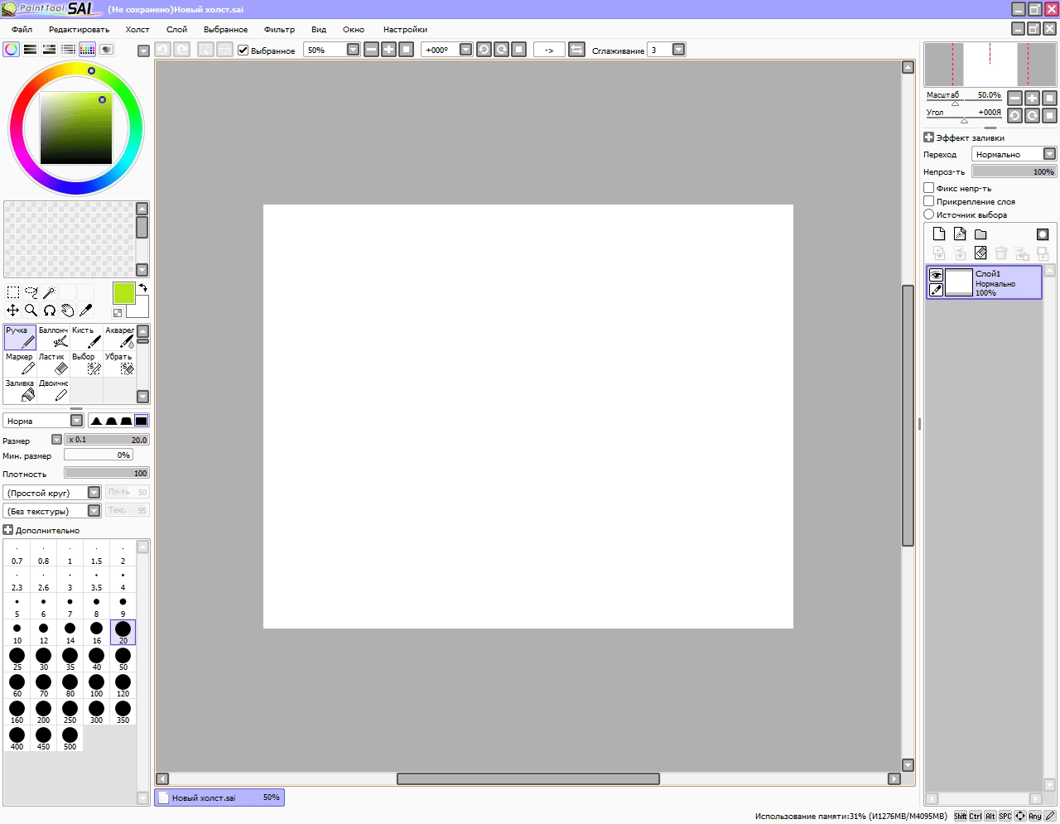Choose the Двоичн binary pen tool
Viewport: 1060px width, 824px height.
[x=53, y=390]
